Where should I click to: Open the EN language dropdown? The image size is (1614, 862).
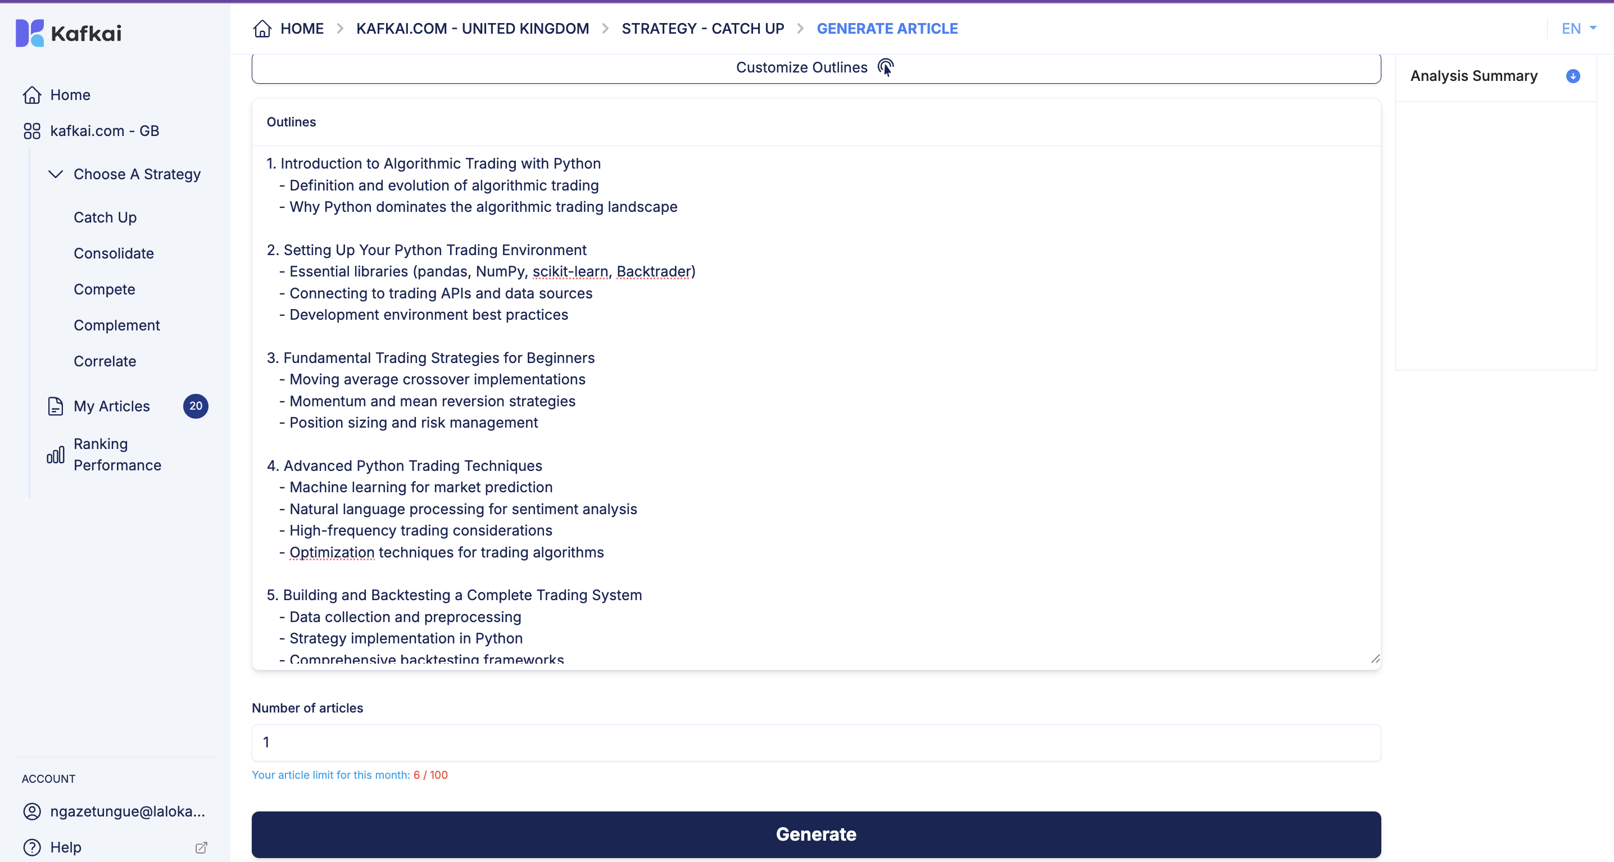pyautogui.click(x=1577, y=29)
